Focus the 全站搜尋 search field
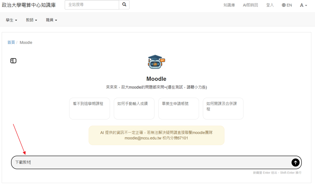315x185 pixels. (92, 5)
